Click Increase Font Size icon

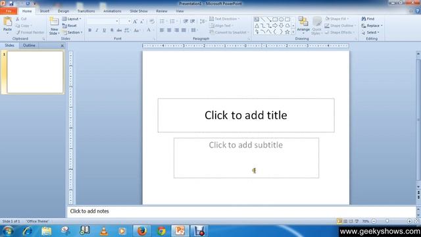135,21
